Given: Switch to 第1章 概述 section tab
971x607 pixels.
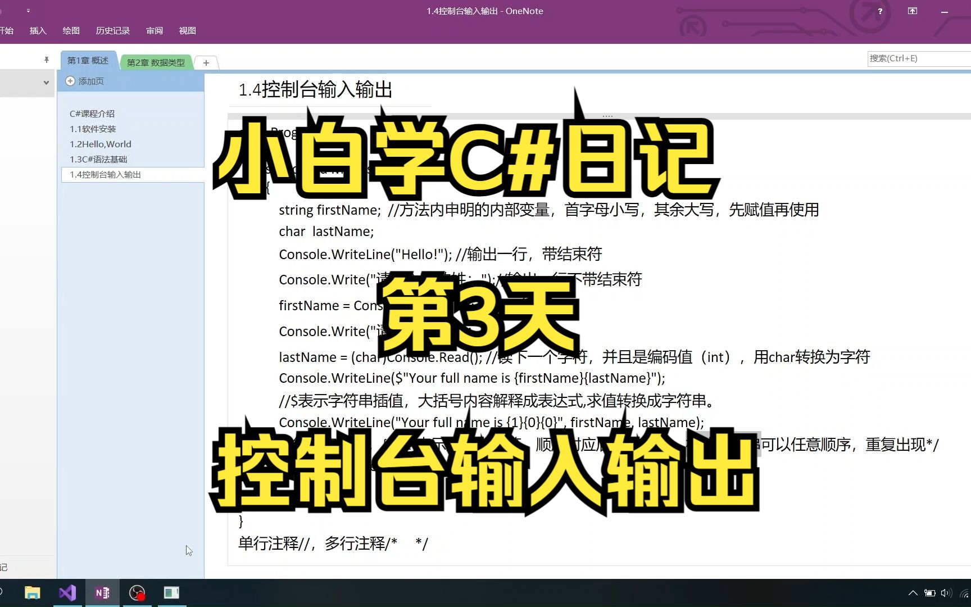Looking at the screenshot, I should [x=88, y=61].
